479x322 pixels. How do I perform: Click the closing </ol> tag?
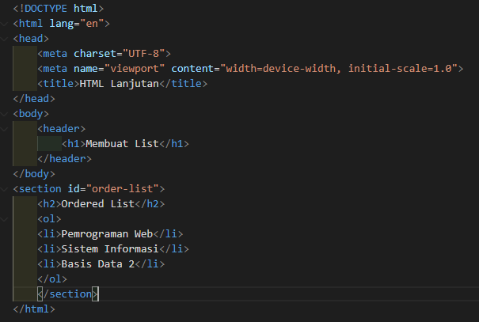click(x=52, y=279)
